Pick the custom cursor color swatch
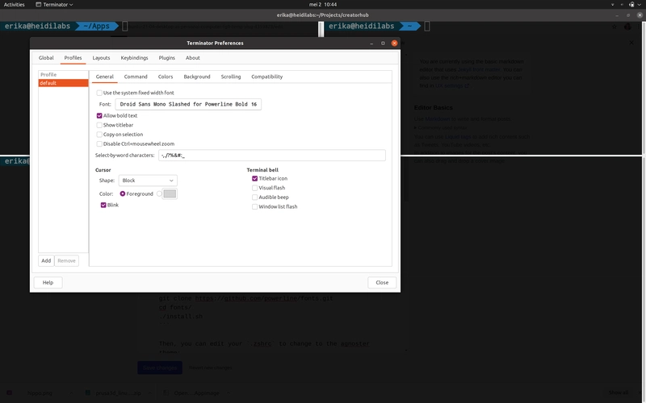Viewport: 646px width, 403px height. pos(170,193)
